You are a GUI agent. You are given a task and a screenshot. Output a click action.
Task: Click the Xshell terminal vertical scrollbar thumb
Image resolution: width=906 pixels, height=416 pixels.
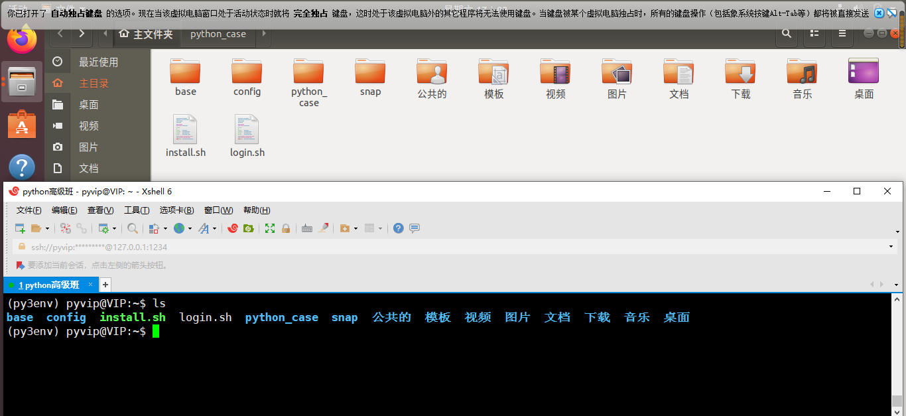tap(897, 401)
